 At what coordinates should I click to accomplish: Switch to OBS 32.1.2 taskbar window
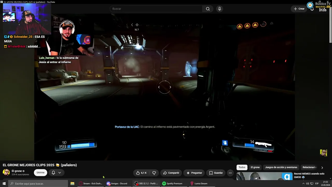click(x=146, y=184)
